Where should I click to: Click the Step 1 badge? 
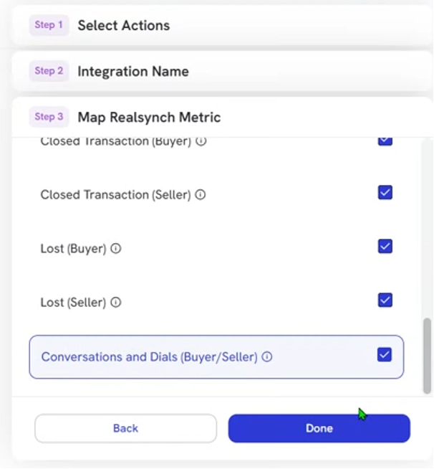(49, 25)
